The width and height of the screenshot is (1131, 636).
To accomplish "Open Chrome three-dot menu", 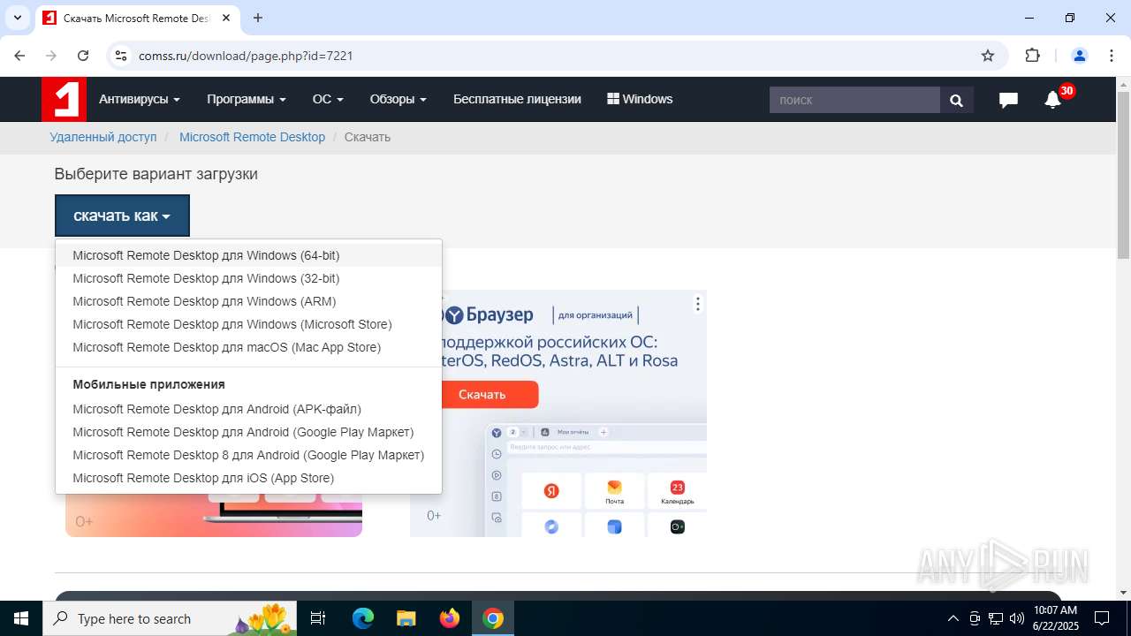I will click(x=1111, y=56).
